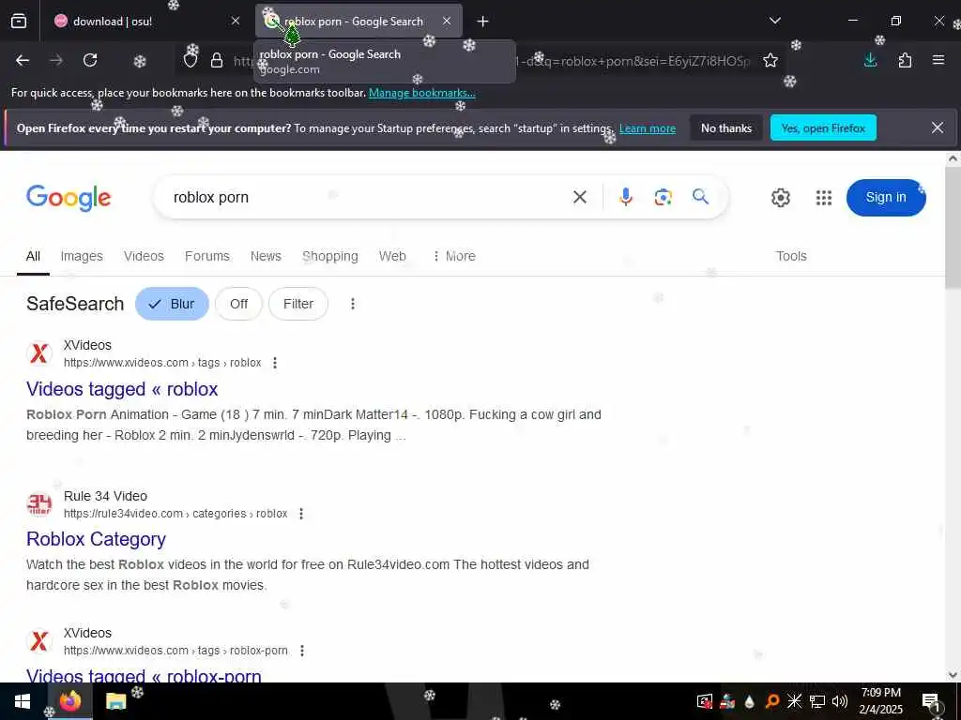961x720 pixels.
Task: Open the taskbar clock and date
Action: 880,701
